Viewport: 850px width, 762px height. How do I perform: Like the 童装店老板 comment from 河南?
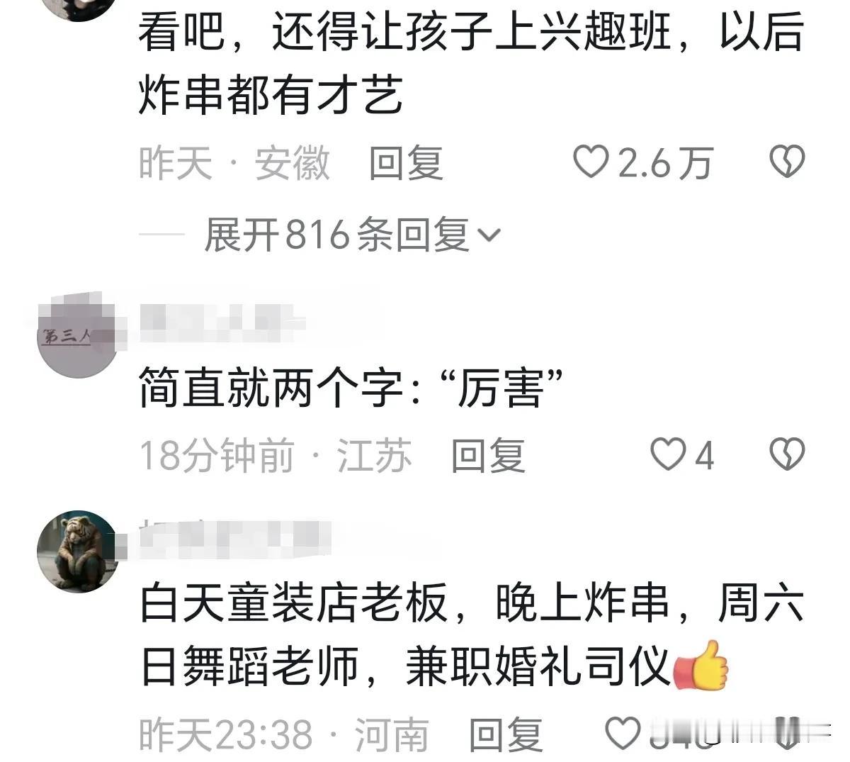pyautogui.click(x=623, y=734)
